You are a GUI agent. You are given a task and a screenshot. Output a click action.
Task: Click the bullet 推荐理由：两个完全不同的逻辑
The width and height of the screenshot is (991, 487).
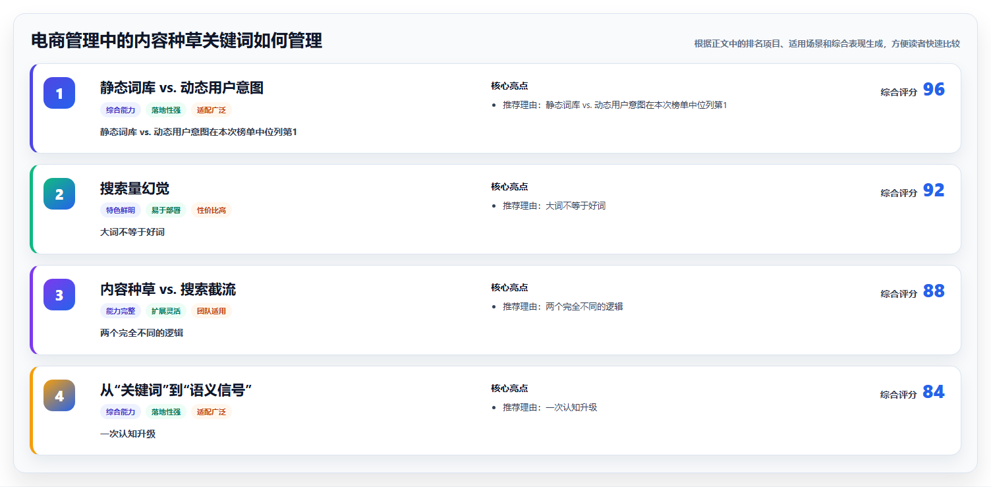click(x=563, y=306)
